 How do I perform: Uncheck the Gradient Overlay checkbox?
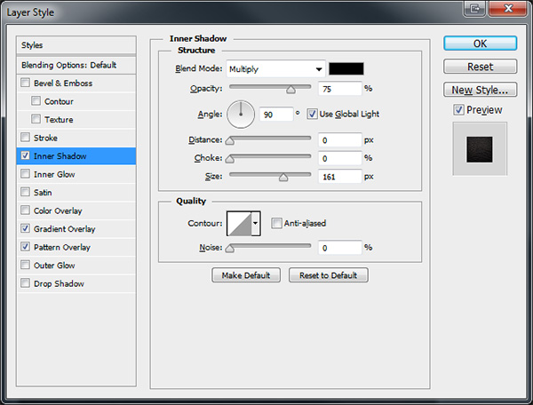[25, 228]
